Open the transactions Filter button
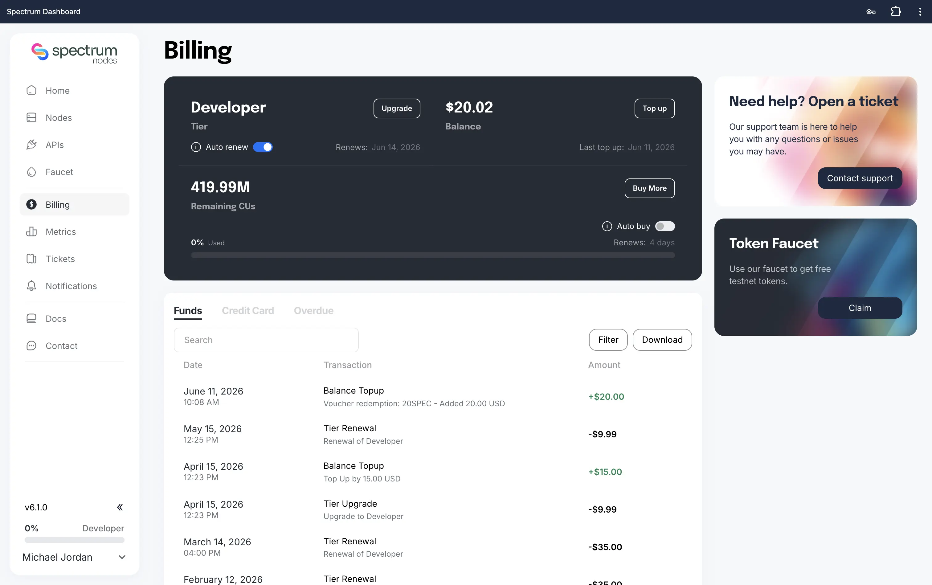932x585 pixels. (x=608, y=340)
